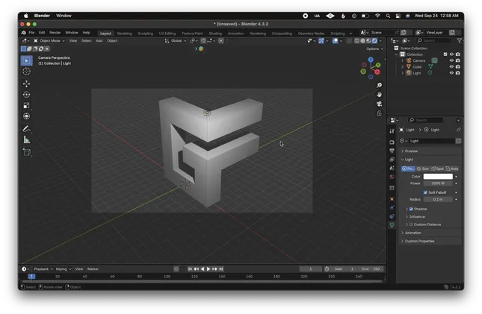The height and width of the screenshot is (314, 482).
Task: Open the World properties tab
Action: (392, 177)
